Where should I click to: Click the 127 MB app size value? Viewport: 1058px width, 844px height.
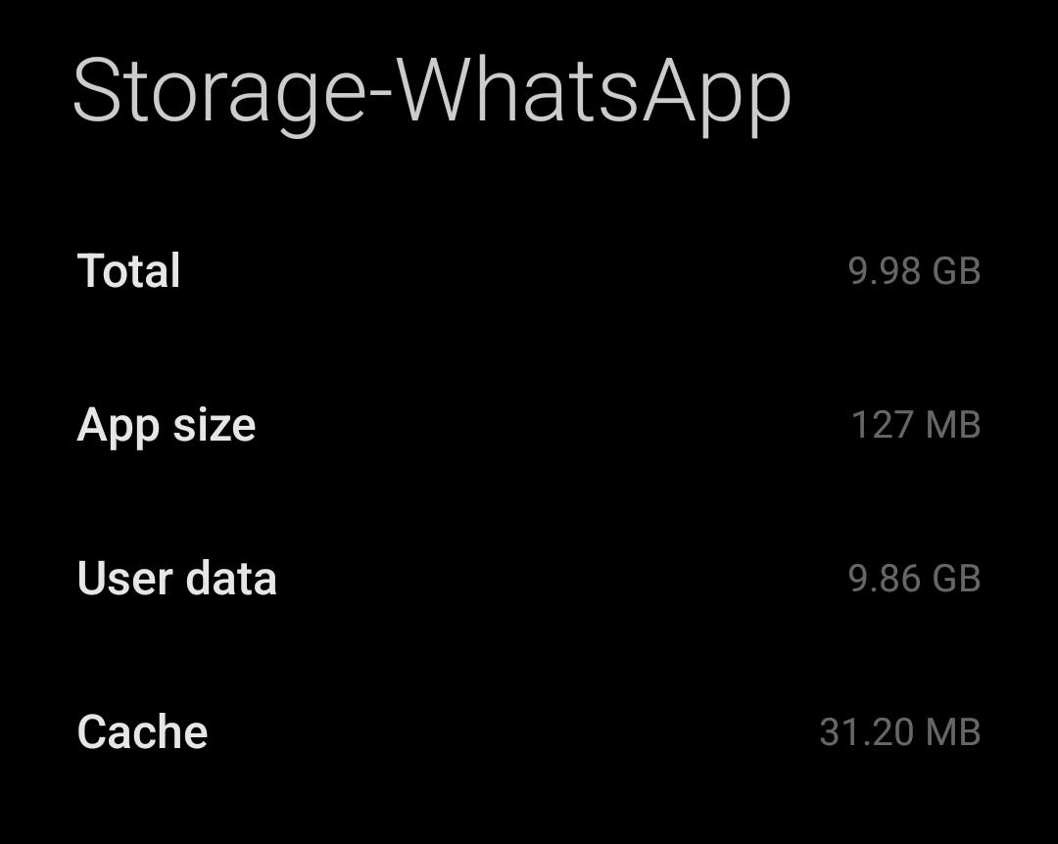tap(917, 425)
